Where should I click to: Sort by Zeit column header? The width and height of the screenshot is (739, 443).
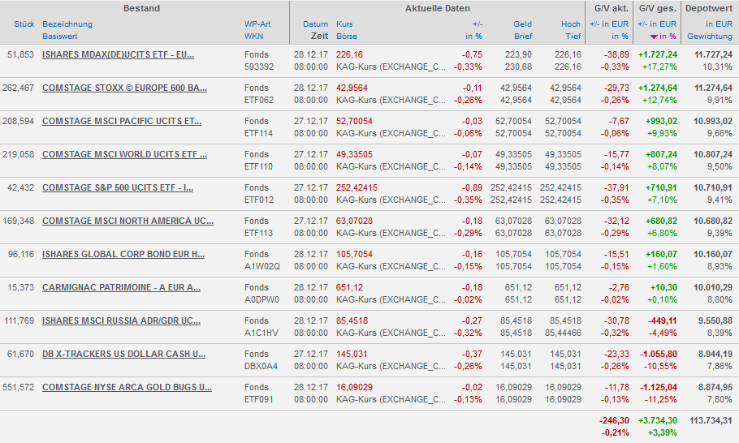click(319, 37)
